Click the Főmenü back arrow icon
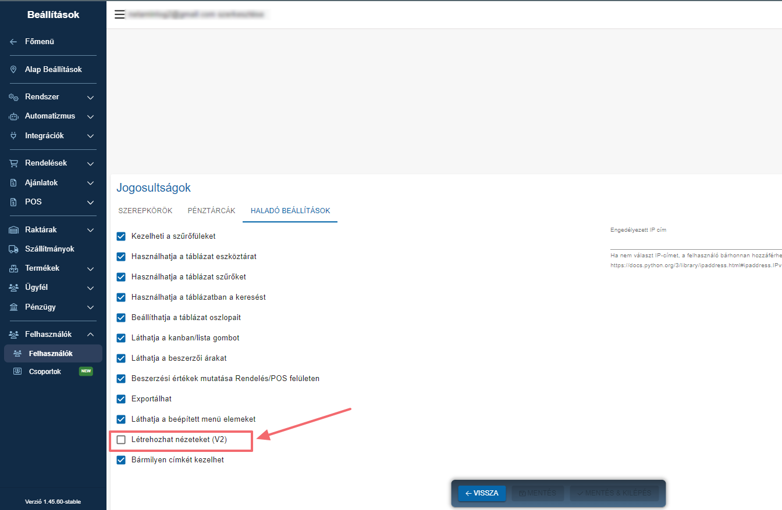Screen dimensions: 782x510 [13, 42]
